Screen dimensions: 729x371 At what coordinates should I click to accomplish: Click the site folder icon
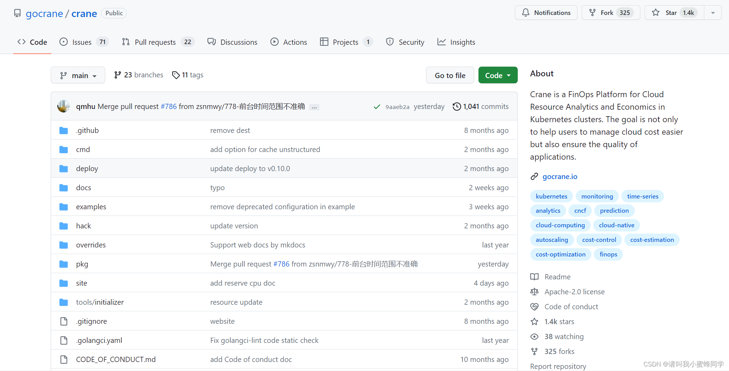coord(64,283)
